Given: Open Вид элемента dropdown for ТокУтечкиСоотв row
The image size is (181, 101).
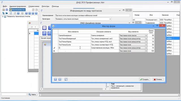Looking at the screenshot, I should pyautogui.click(x=146, y=45).
